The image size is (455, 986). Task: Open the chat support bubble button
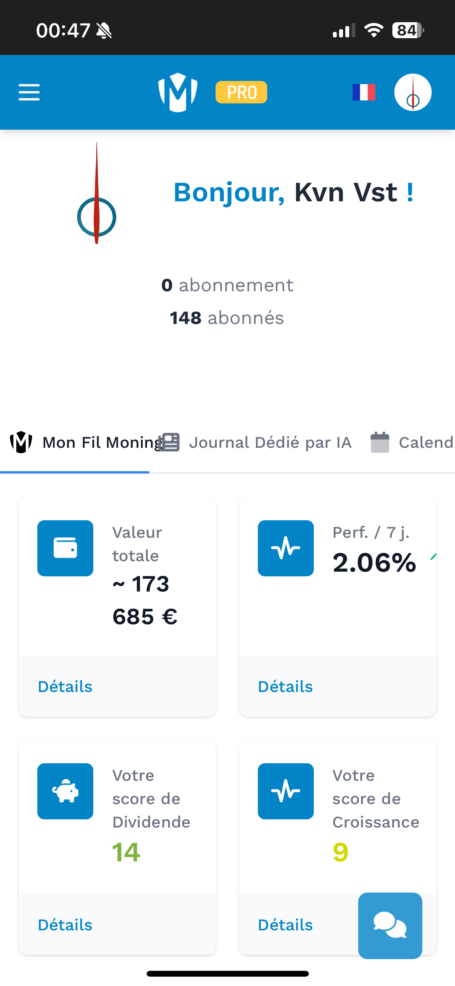point(390,926)
